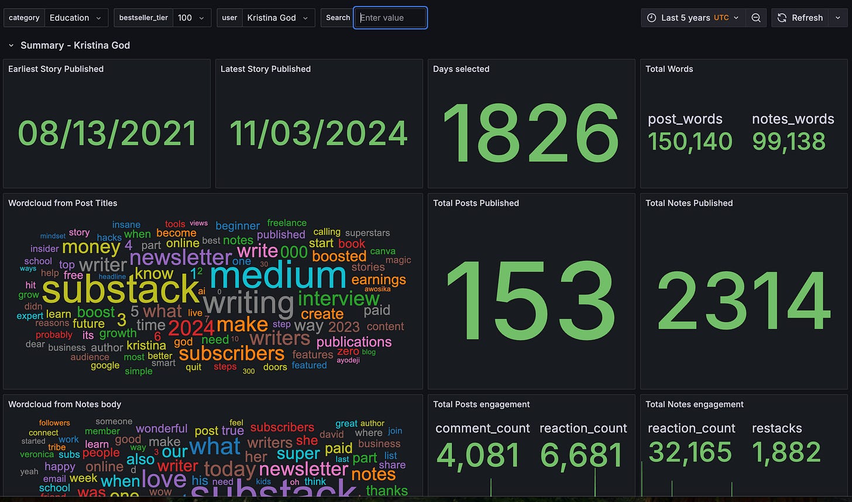Click the word 'earnings' in the wordcloud
Screen dimensions: 852x502
(x=379, y=280)
